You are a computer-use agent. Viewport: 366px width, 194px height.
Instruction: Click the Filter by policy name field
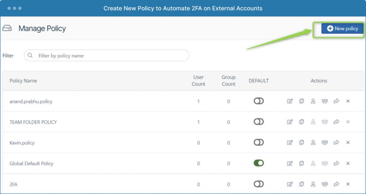(x=107, y=55)
